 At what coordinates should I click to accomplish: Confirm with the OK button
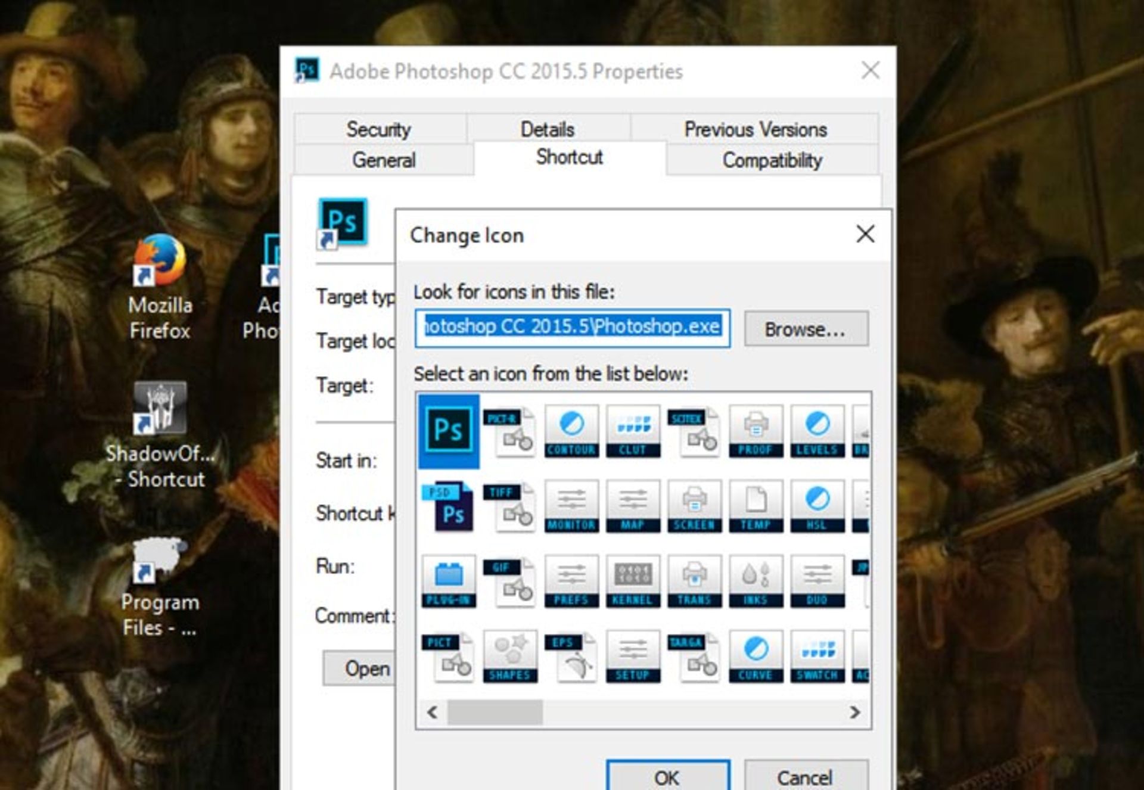(668, 775)
